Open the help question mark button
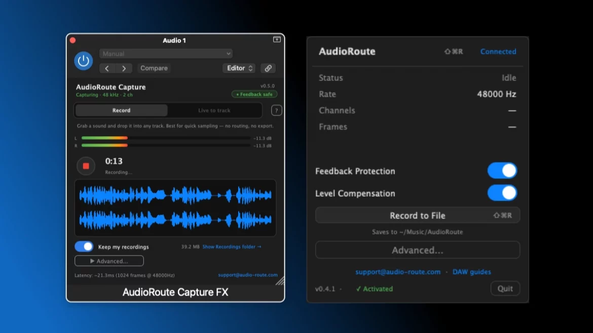The image size is (593, 333). [276, 110]
